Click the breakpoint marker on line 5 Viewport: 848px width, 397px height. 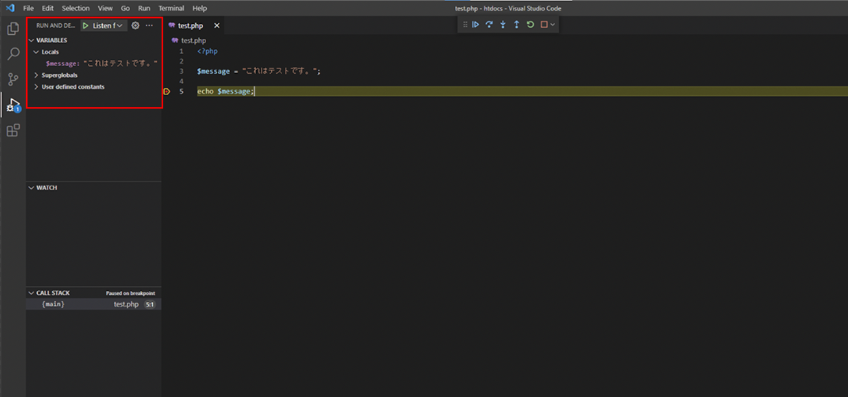[x=167, y=92]
